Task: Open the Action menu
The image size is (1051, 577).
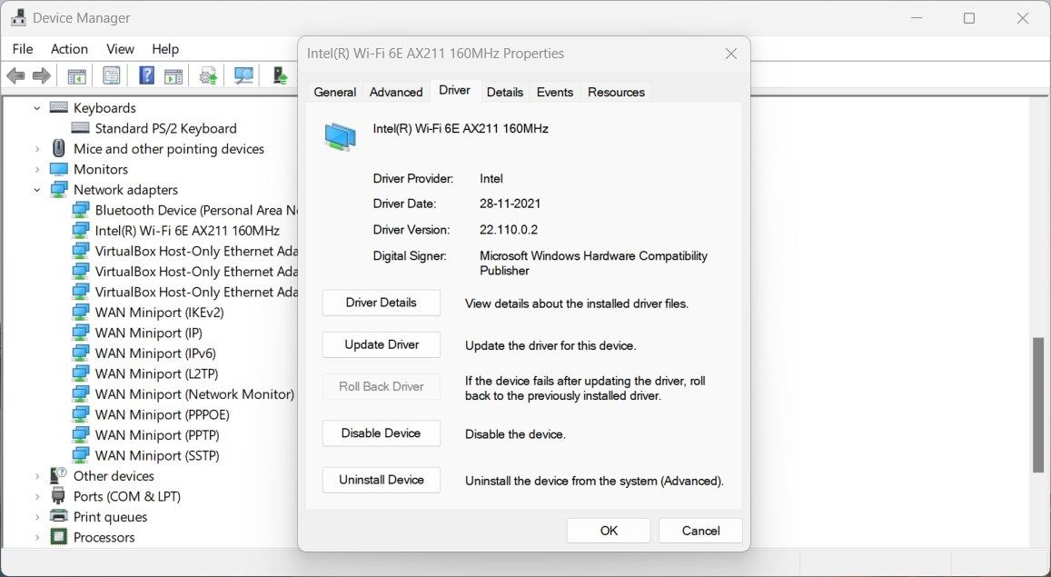Action: click(x=69, y=49)
